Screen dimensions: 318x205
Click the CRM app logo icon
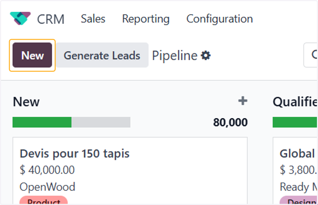pos(20,18)
